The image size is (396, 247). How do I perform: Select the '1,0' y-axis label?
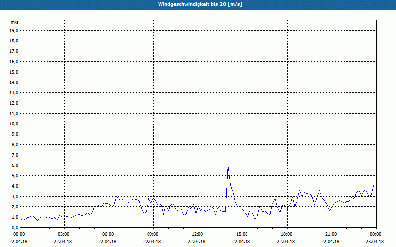click(15, 217)
